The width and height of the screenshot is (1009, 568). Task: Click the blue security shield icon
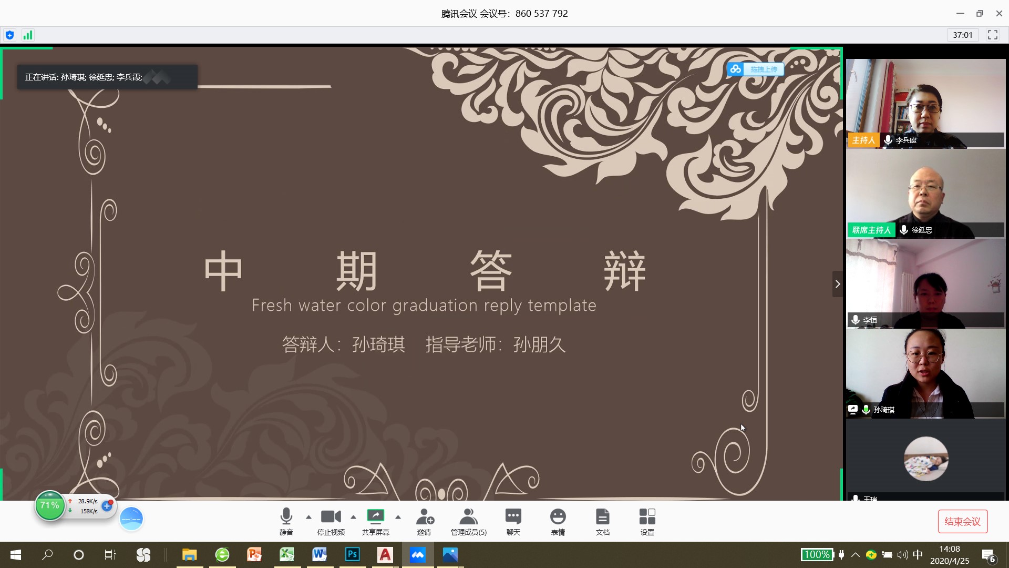click(x=9, y=35)
